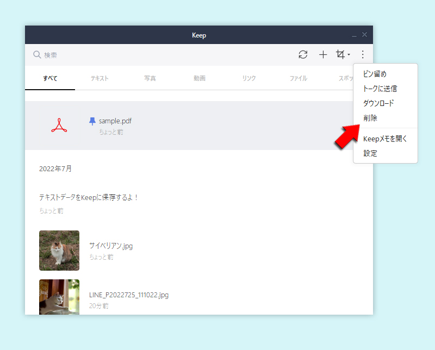Unpin sample.pdf via the blue pin icon

(x=91, y=121)
